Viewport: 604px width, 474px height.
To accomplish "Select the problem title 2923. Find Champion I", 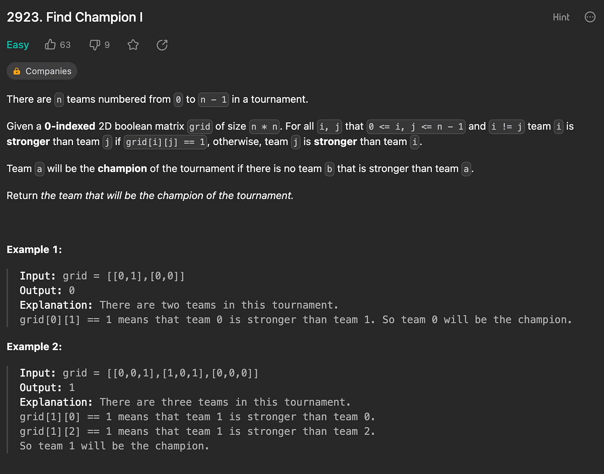I will pyautogui.click(x=74, y=17).
